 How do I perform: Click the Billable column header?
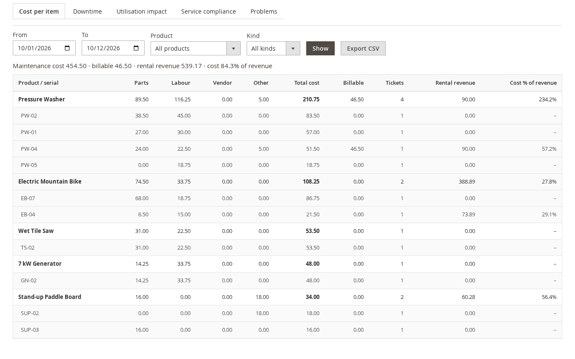point(353,83)
